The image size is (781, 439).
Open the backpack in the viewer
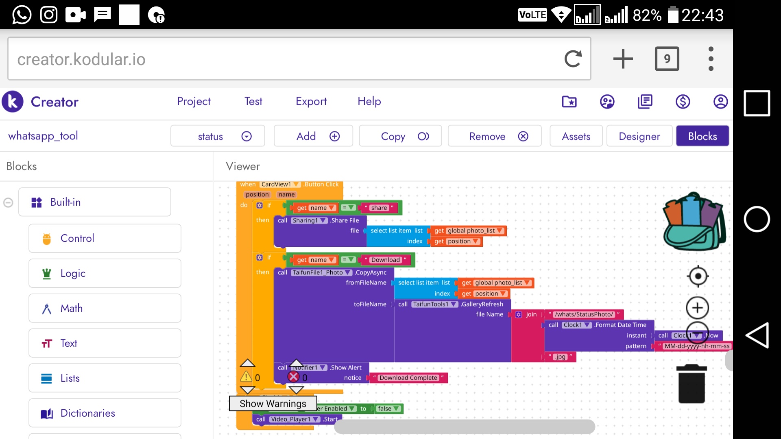pyautogui.click(x=694, y=222)
